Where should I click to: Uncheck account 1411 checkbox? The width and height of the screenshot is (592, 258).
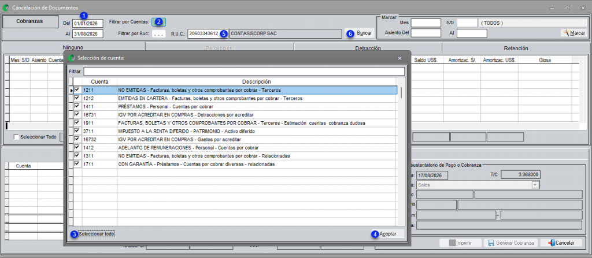tap(77, 106)
